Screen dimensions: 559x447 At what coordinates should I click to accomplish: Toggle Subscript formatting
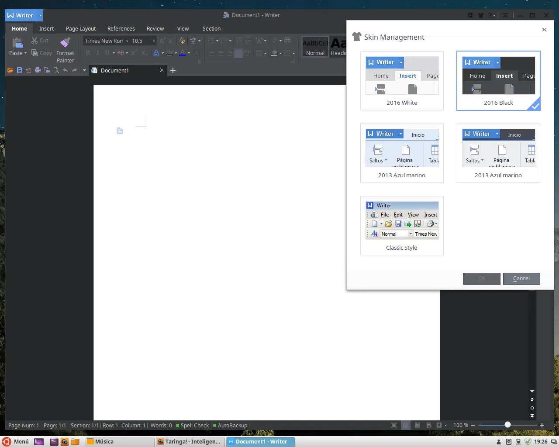(145, 53)
